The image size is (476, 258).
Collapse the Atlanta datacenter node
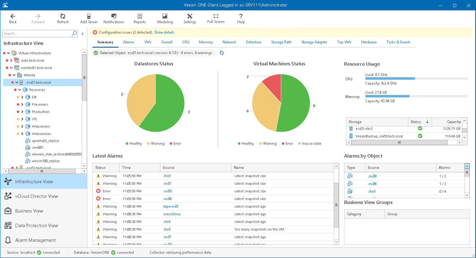click(14, 75)
